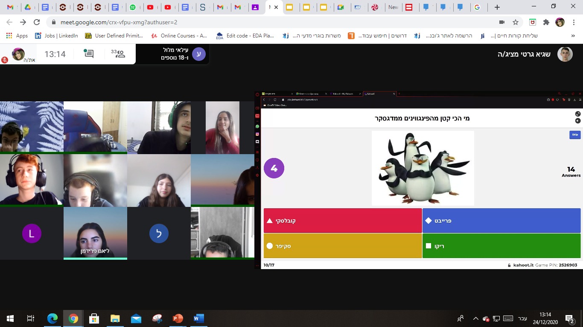Open the Edit code - EDA Pla... bookmark
This screenshot has width=583, height=327.
245,36
